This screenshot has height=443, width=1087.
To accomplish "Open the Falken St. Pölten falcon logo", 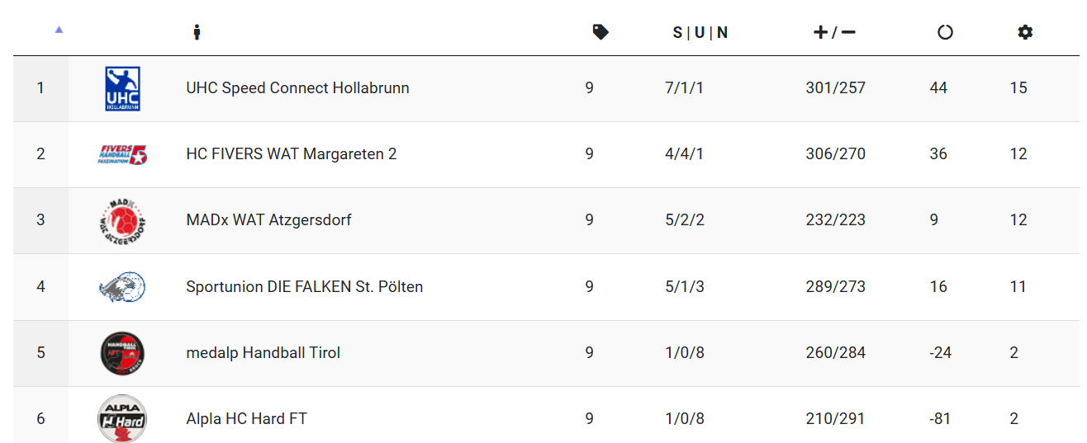I will 122,287.
